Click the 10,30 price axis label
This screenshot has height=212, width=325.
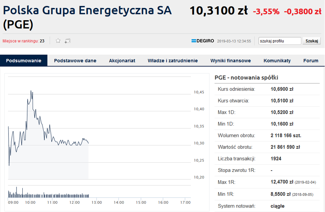point(199,143)
